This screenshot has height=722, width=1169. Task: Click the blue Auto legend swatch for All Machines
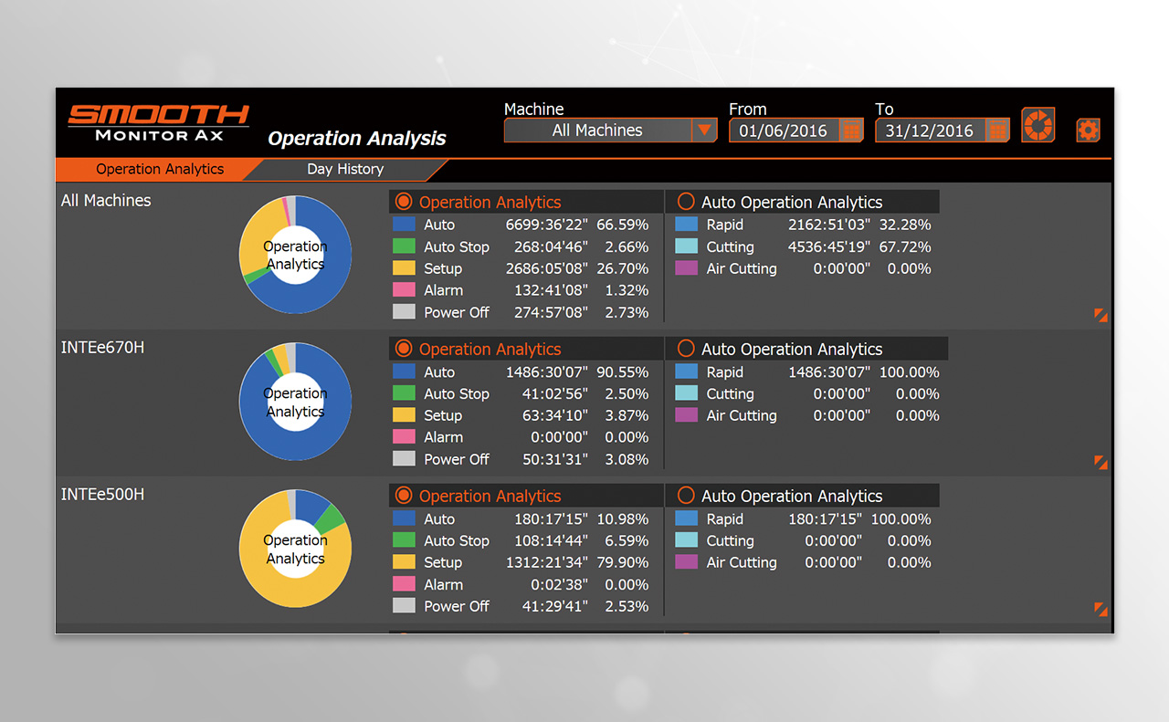click(x=405, y=224)
